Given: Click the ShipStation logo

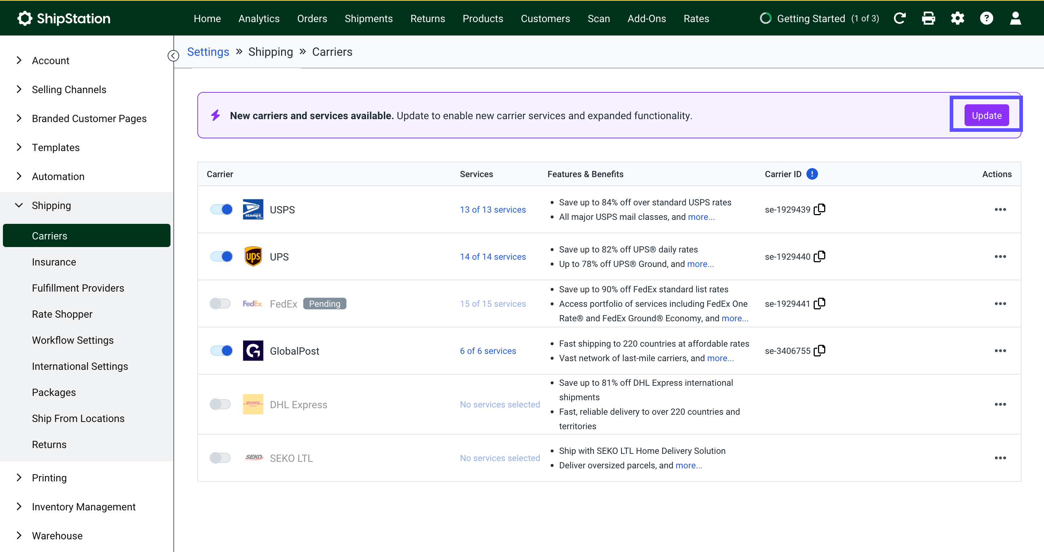Looking at the screenshot, I should coord(63,18).
